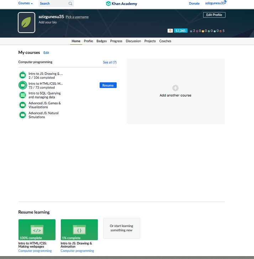
Task: Open the Progress tab
Action: point(116,41)
